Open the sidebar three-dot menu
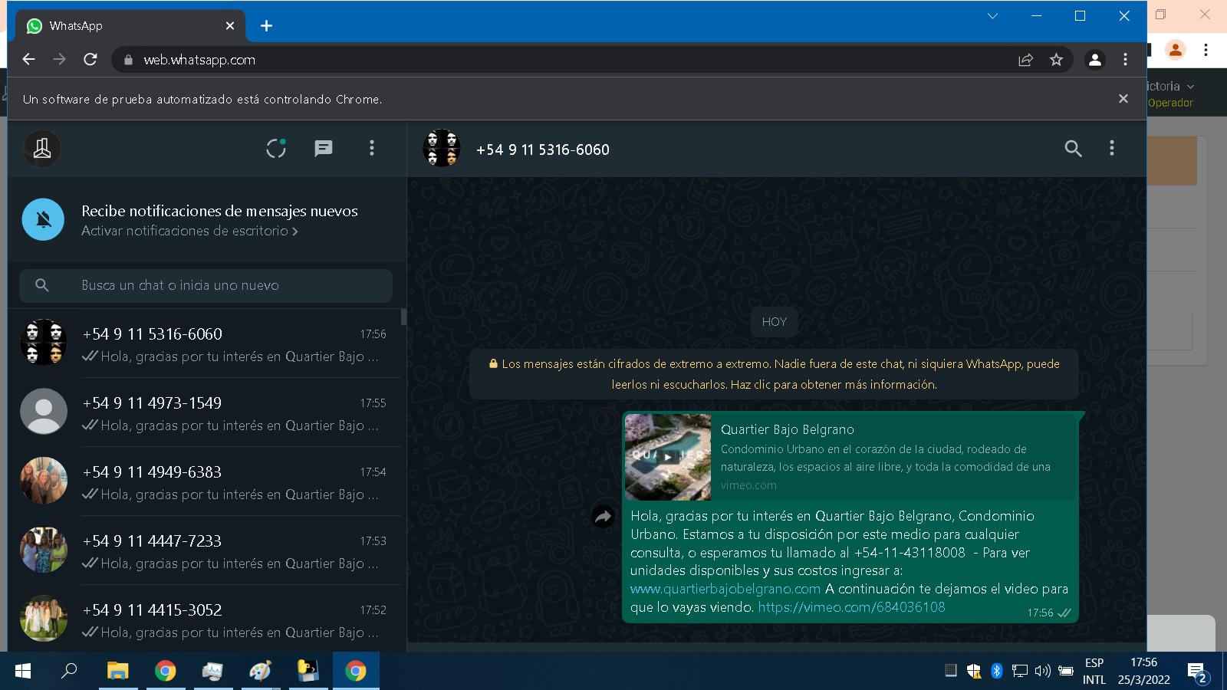Screen dimensions: 1227x690 (x=372, y=148)
